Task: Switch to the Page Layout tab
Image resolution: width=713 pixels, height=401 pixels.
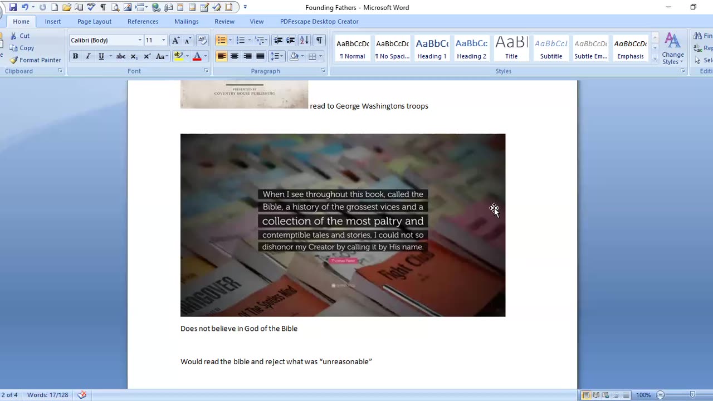Action: click(x=94, y=21)
